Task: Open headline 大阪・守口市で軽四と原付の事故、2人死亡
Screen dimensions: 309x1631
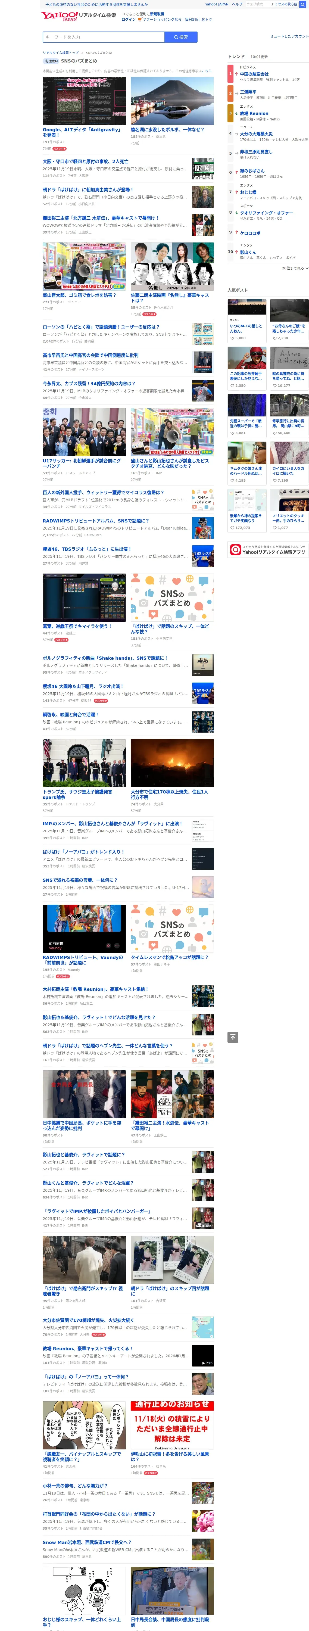Action: 86,161
